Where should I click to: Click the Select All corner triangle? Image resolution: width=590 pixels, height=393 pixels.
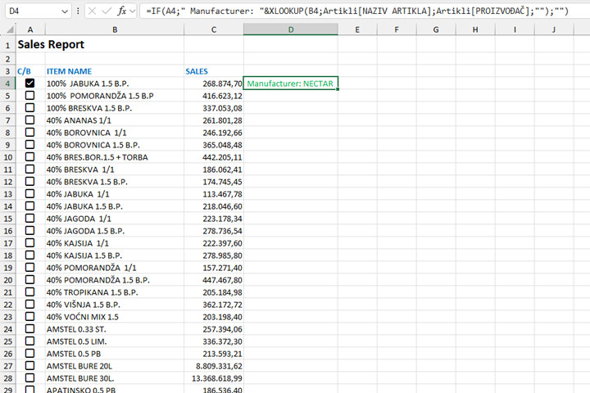pyautogui.click(x=7, y=29)
